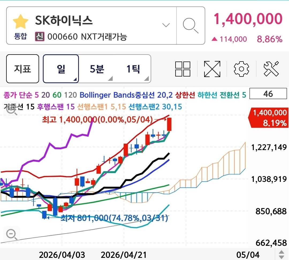Open the stock search magnifier
Image resolution: width=289 pixels, height=260 pixels.
tap(191, 26)
